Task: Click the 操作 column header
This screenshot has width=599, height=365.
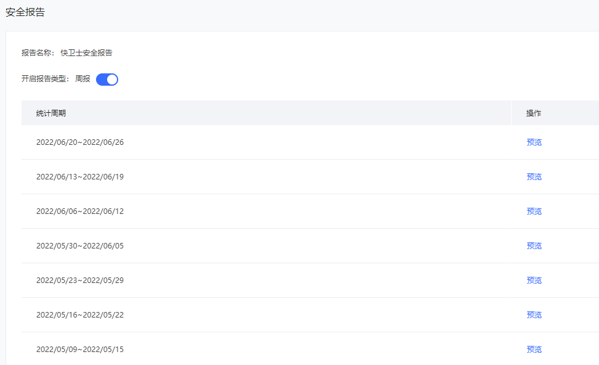Action: 534,113
